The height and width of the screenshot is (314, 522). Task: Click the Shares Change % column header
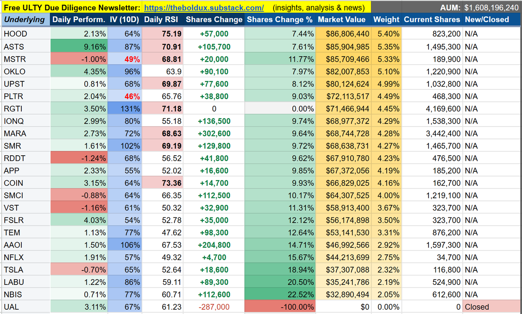click(280, 20)
